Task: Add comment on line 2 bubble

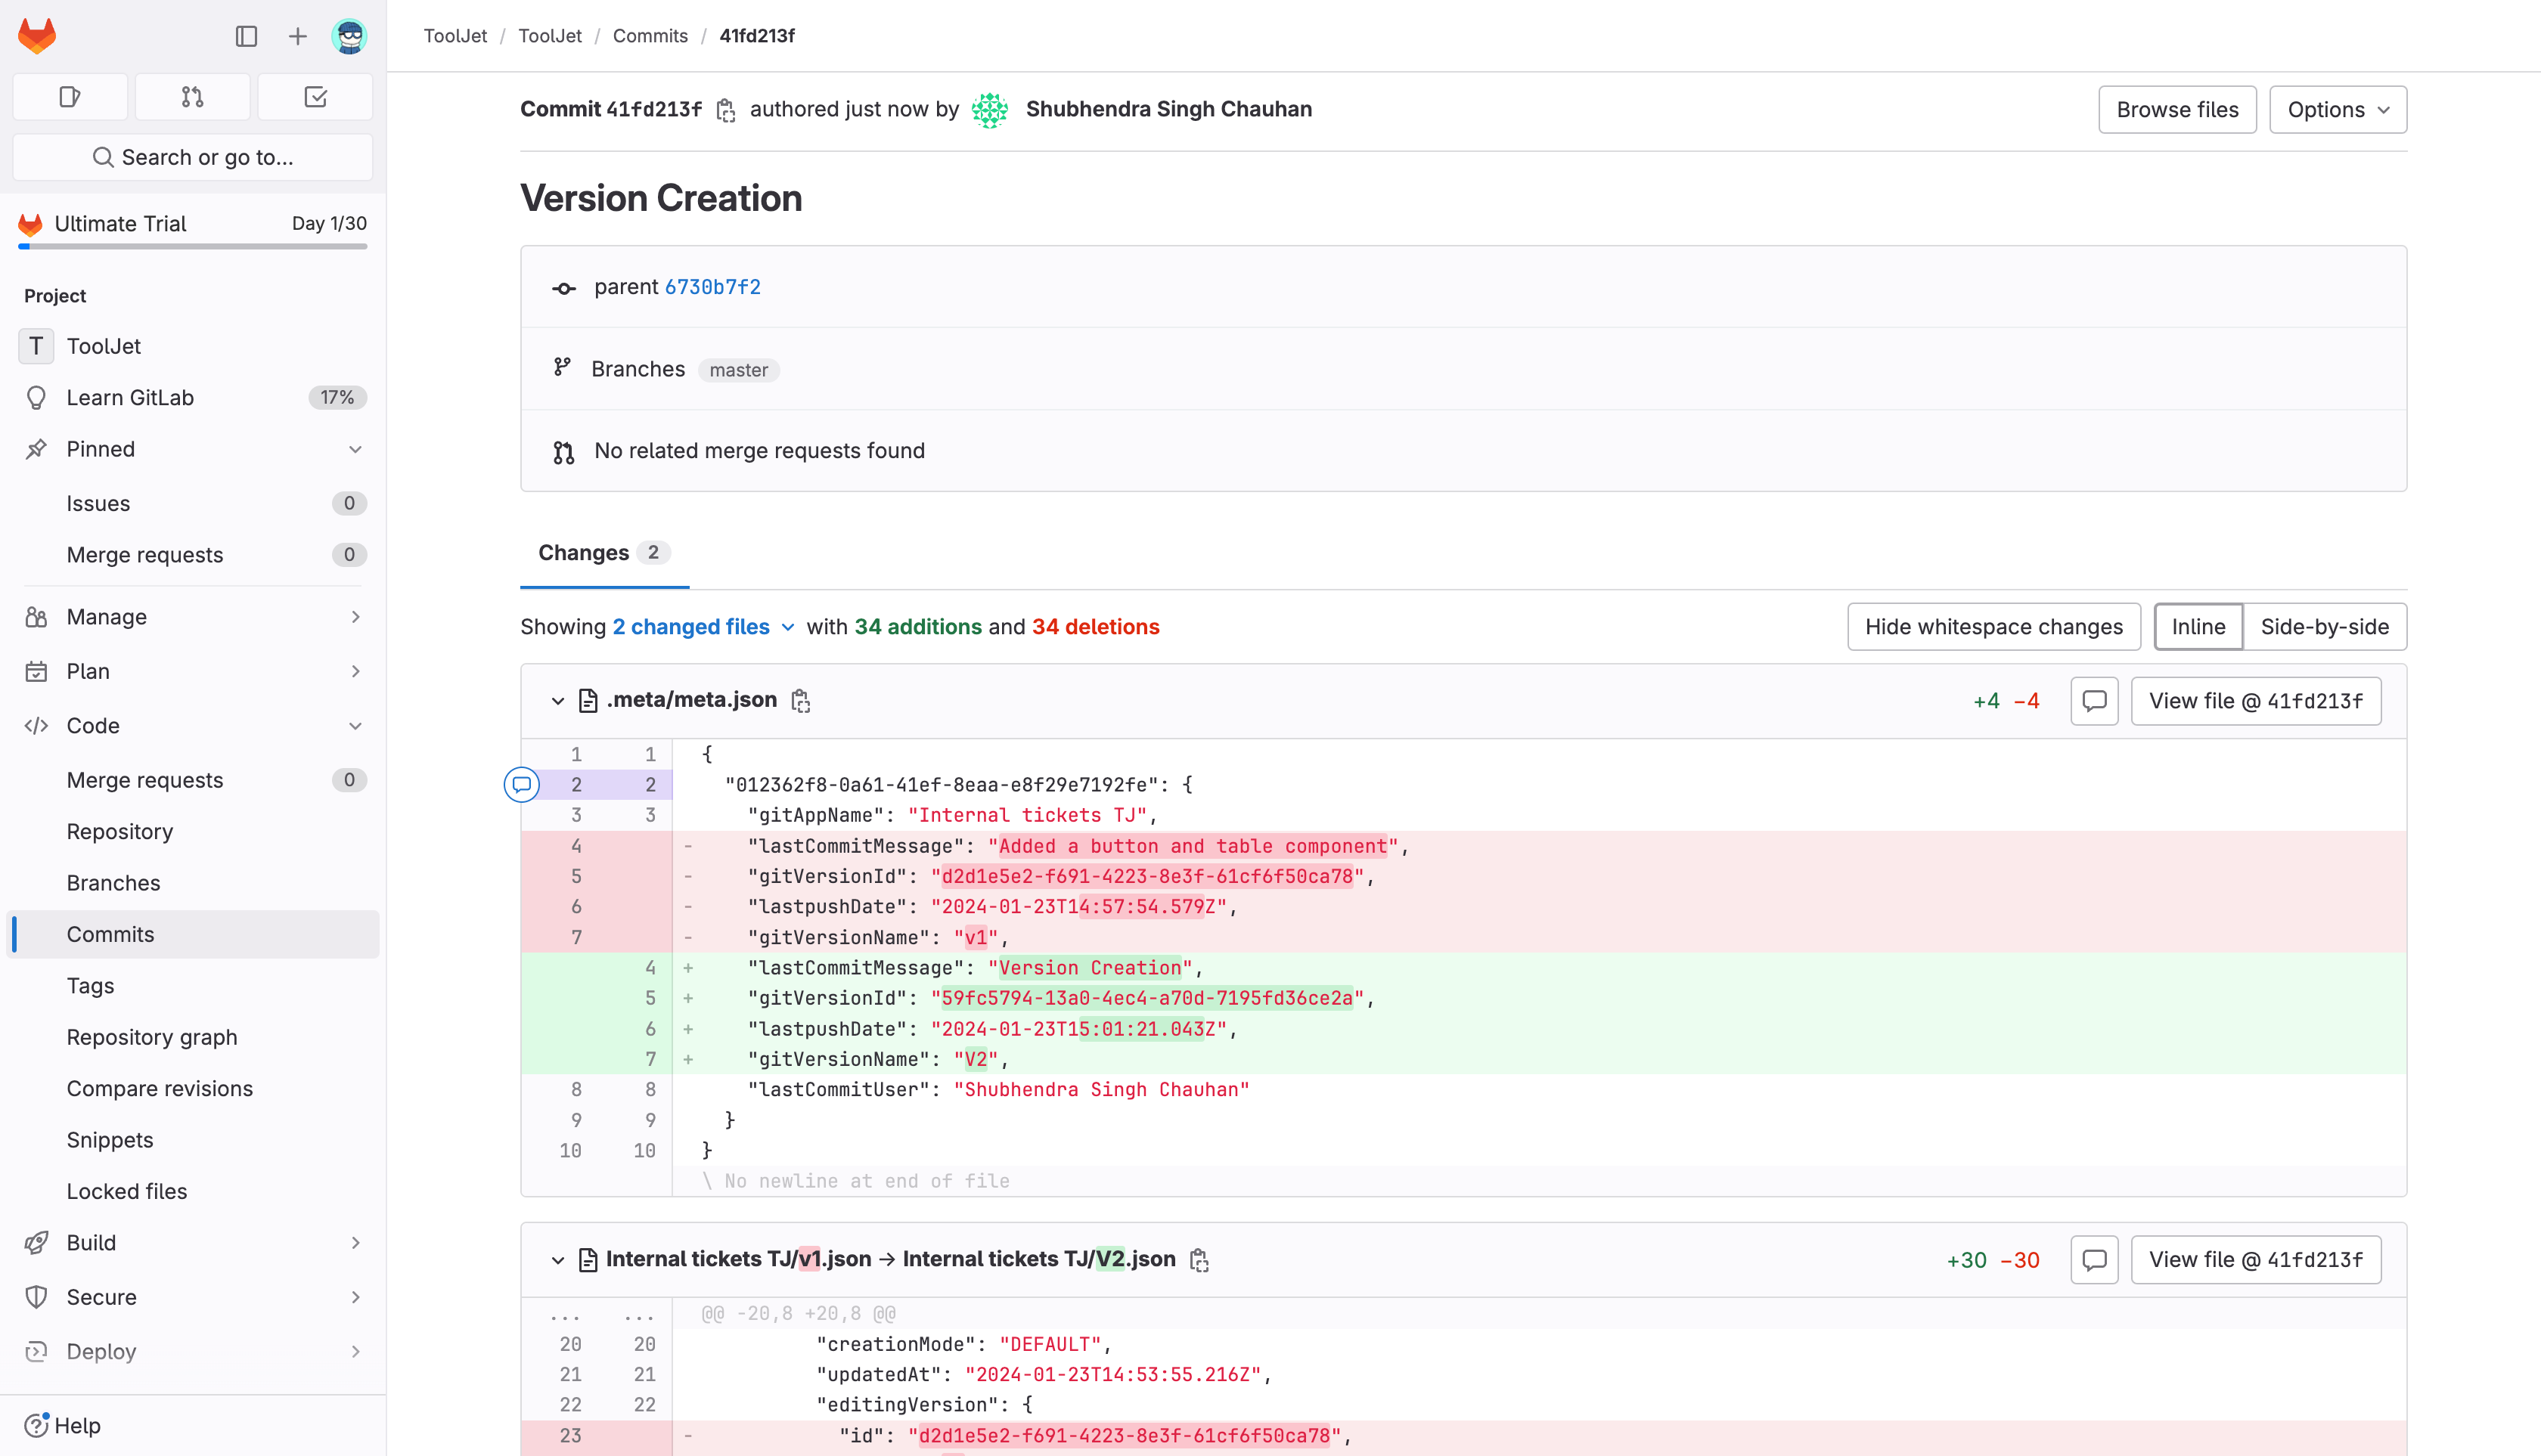Action: pos(521,785)
